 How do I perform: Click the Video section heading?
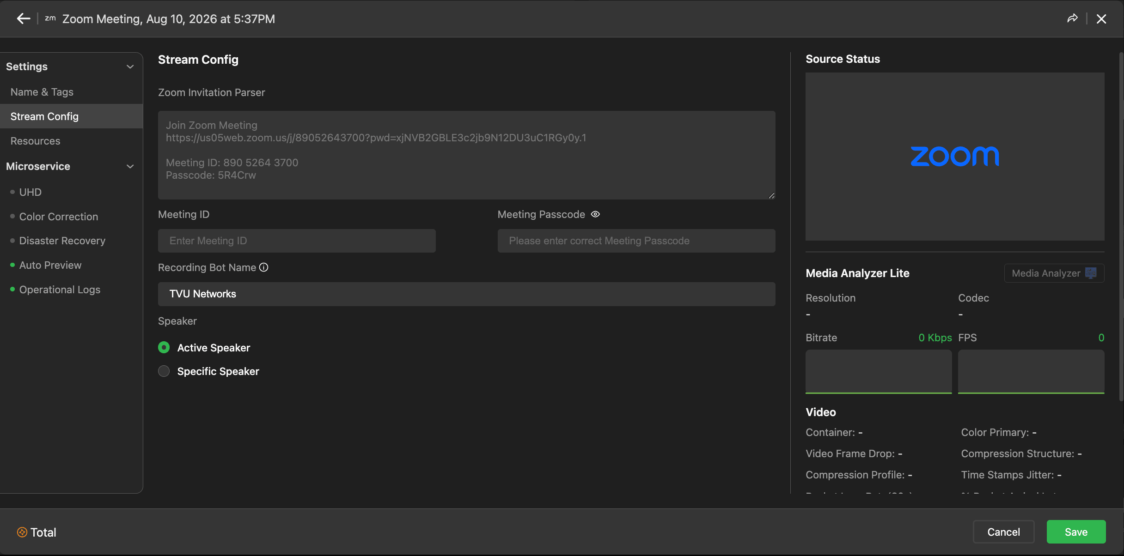[x=821, y=412]
